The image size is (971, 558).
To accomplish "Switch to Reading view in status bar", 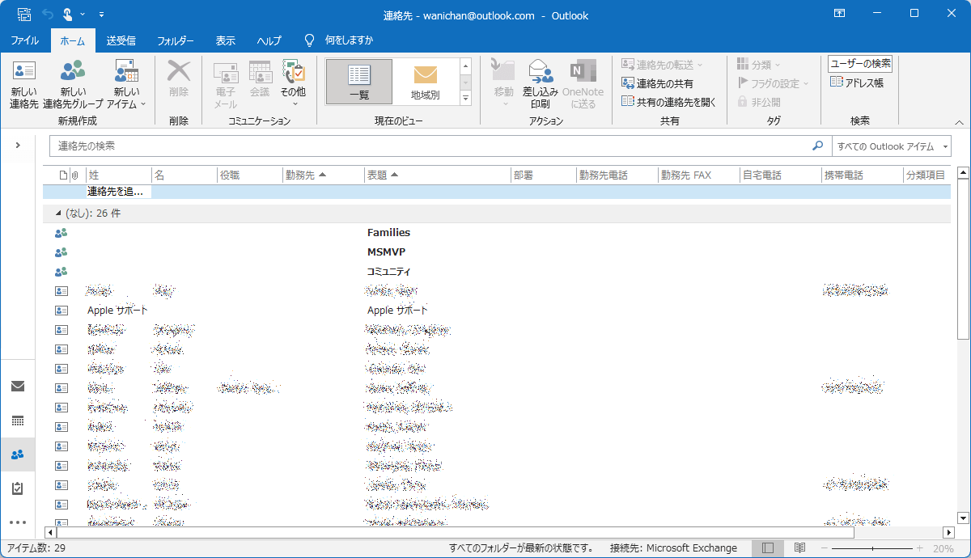I will [x=799, y=548].
